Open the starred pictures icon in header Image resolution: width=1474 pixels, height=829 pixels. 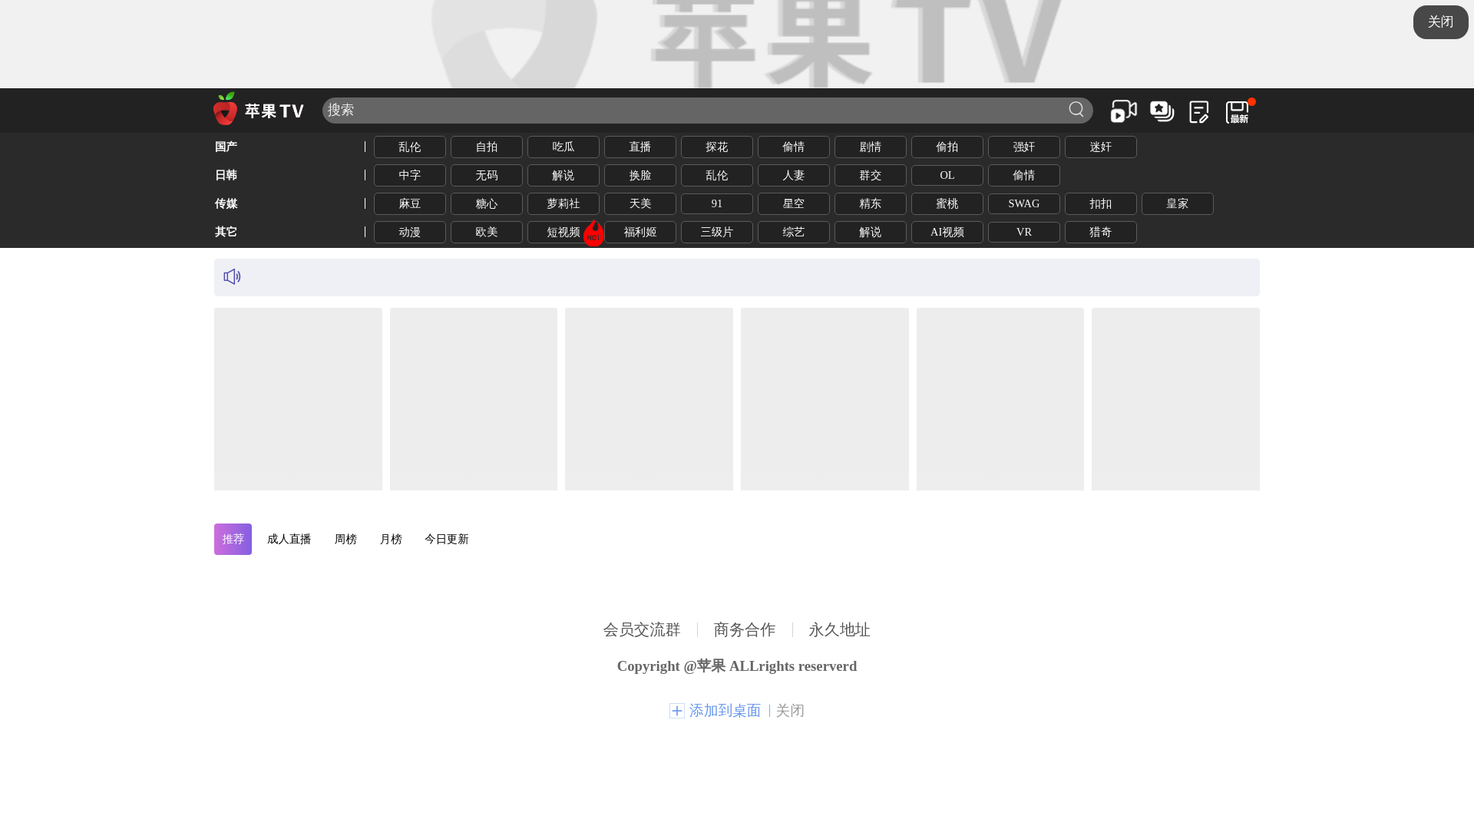pos(1162,111)
